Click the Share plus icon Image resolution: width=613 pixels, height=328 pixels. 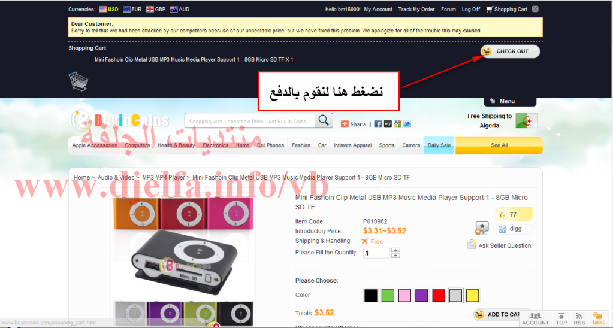[345, 124]
